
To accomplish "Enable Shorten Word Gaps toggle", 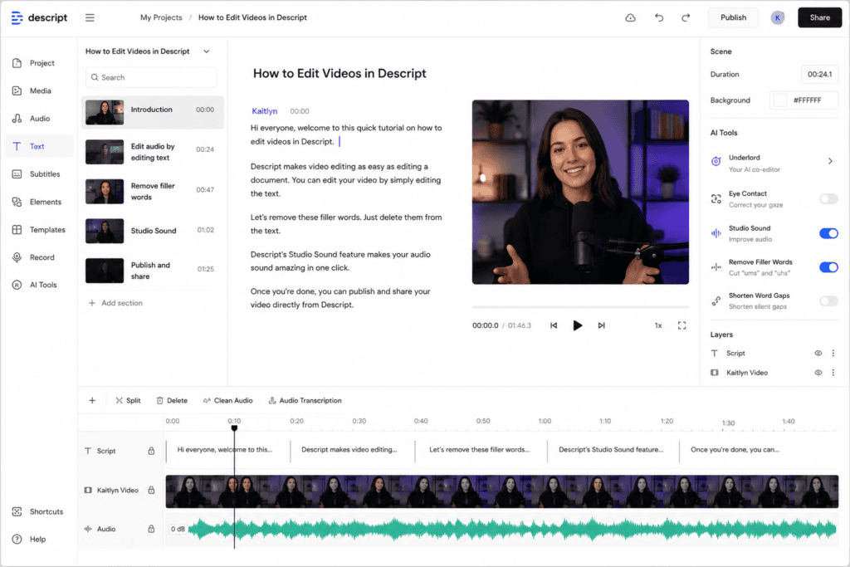I will click(829, 301).
